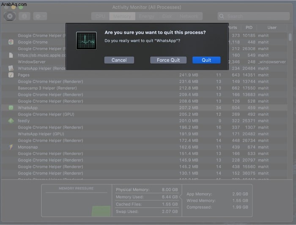This screenshot has height=225, width=296.
Task: Click PID 17550 cell
Action: point(249,88)
